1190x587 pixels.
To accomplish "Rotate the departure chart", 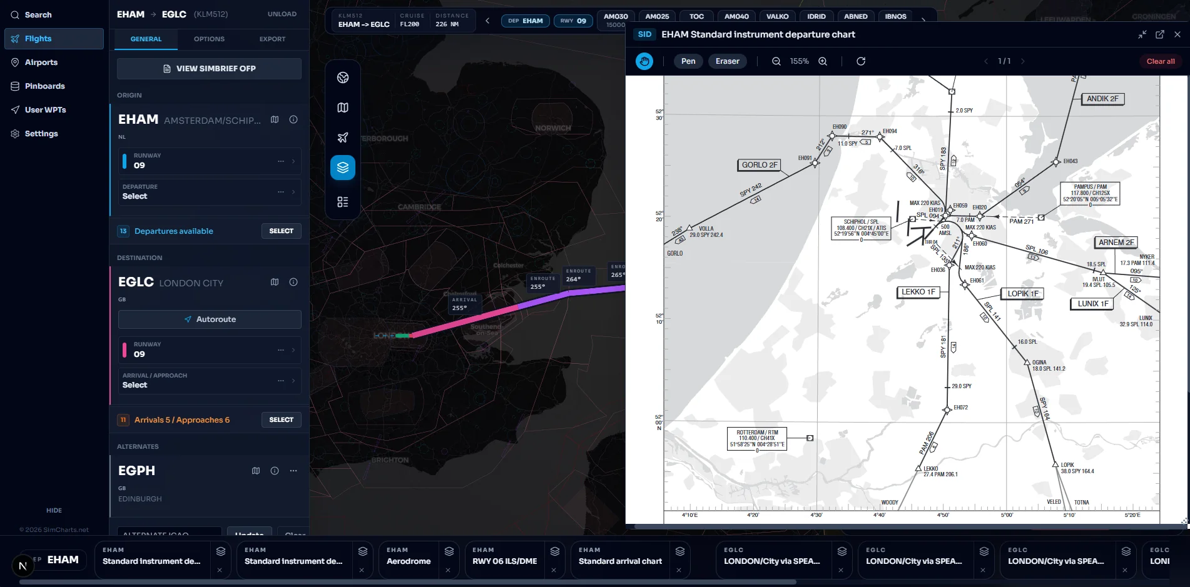I will click(861, 61).
